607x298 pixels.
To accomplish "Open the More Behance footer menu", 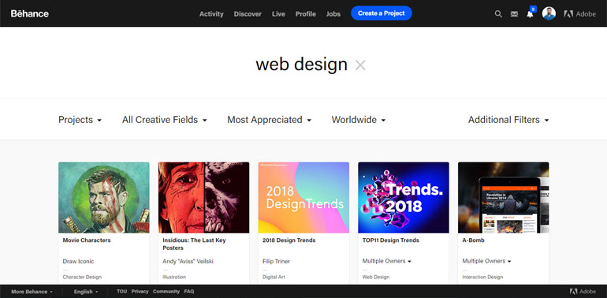I will 32,292.
